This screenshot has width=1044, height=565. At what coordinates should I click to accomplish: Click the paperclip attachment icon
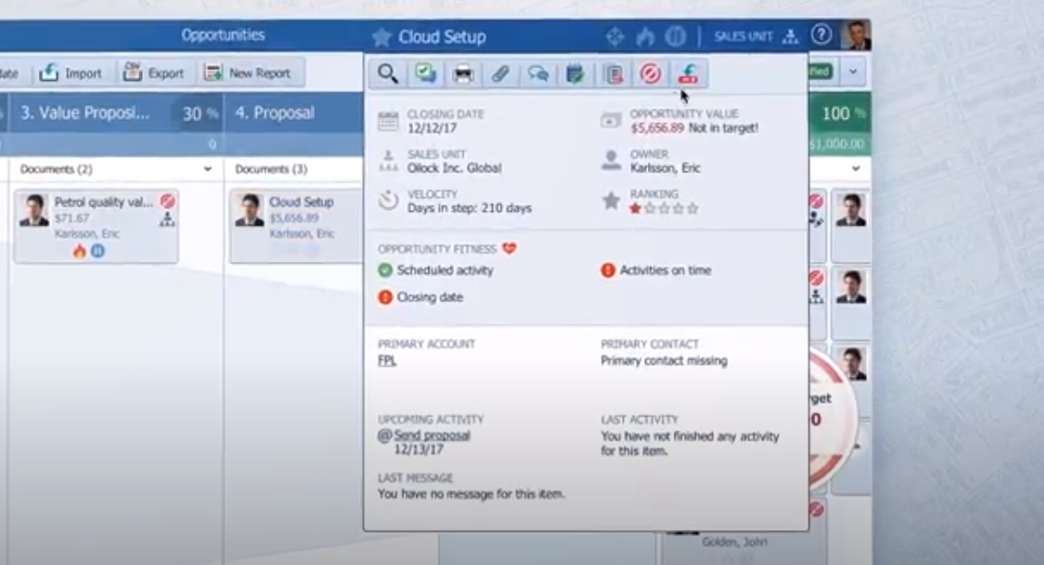pyautogui.click(x=498, y=74)
